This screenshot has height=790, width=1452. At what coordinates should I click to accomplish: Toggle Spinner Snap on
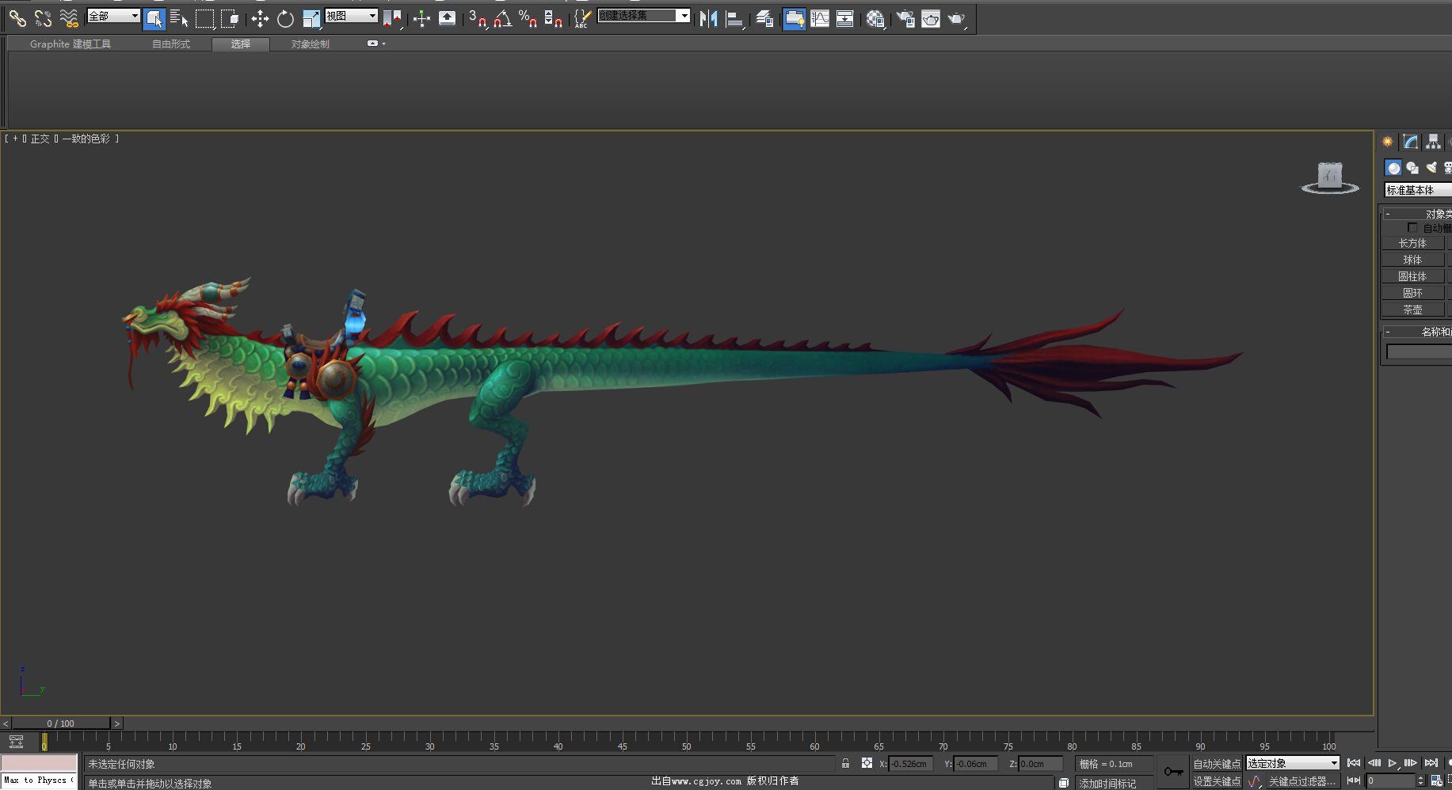pyautogui.click(x=554, y=18)
